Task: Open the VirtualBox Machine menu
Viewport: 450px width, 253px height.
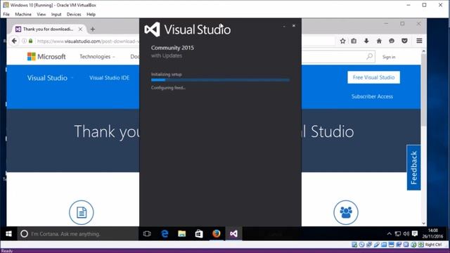Action: point(23,14)
